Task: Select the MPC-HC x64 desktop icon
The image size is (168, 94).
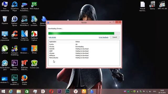Action: (162, 5)
